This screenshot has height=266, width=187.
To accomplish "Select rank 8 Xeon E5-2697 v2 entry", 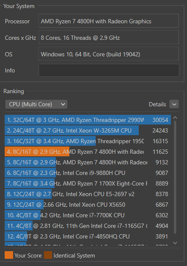I will tap(88, 194).
